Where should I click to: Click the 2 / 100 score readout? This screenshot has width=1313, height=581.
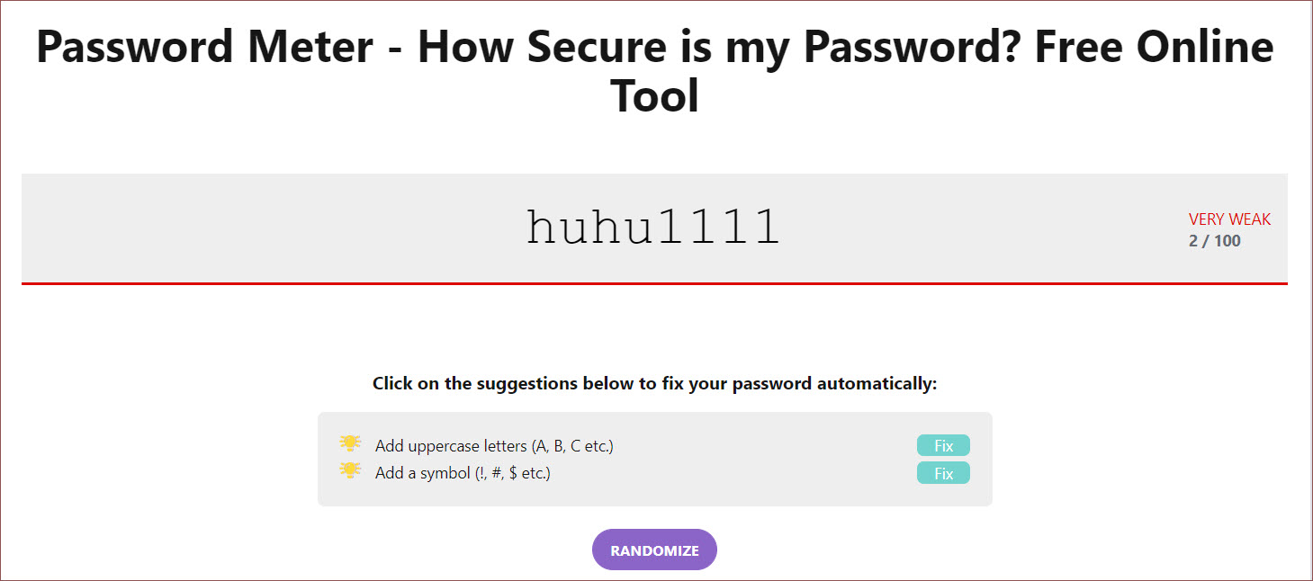click(x=1214, y=241)
